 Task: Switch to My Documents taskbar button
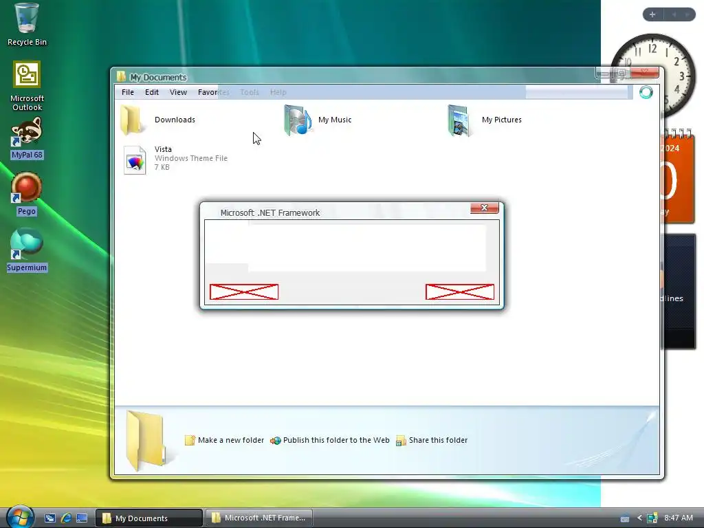coord(149,518)
